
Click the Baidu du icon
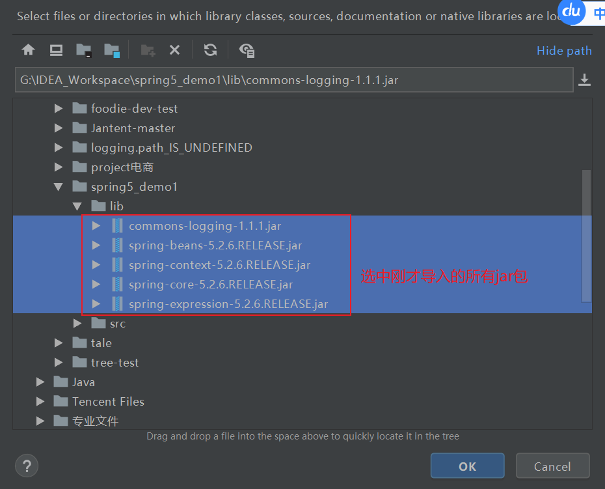(x=571, y=11)
